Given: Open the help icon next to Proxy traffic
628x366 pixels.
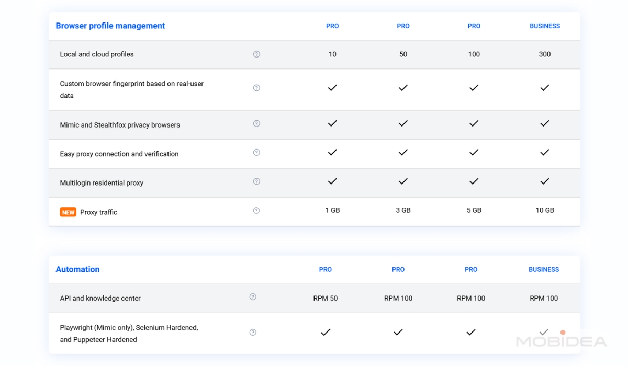Looking at the screenshot, I should (x=256, y=210).
